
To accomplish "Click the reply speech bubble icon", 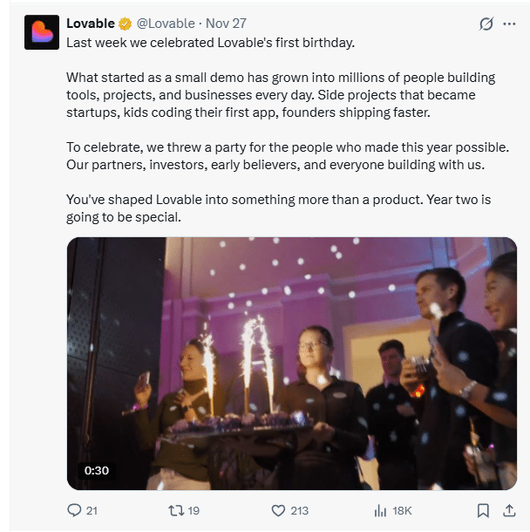I will [75, 511].
